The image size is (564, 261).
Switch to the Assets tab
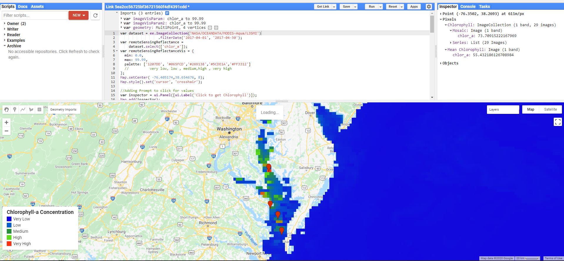[x=37, y=6]
